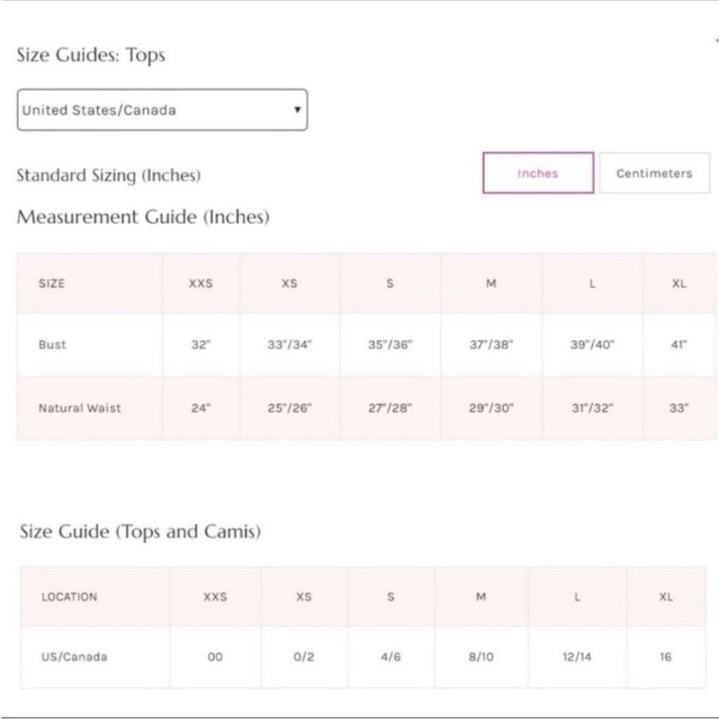Open the United States/Canada region dropdown

(162, 110)
